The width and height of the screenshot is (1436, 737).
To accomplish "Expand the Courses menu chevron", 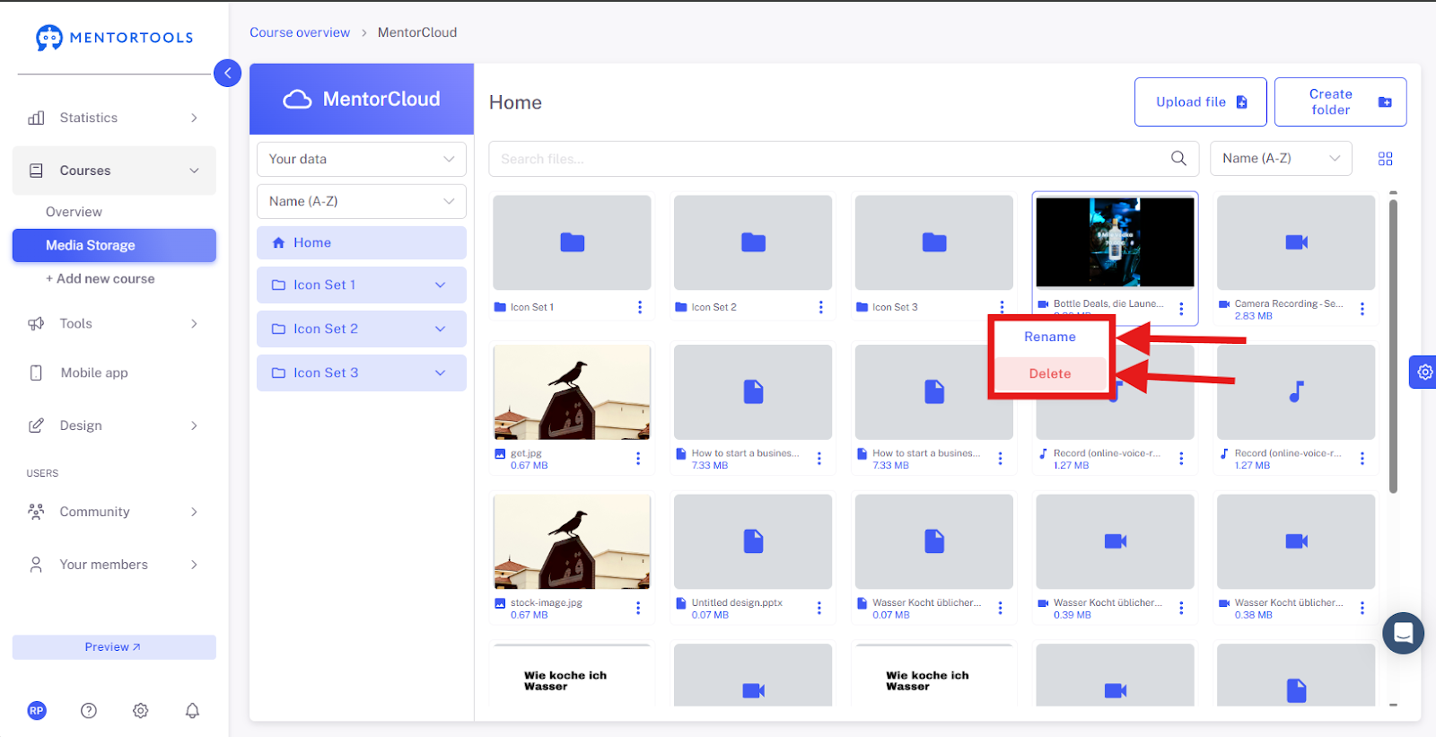I will 194,171.
